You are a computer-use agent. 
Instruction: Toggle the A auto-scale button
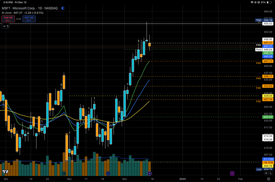click(266, 173)
